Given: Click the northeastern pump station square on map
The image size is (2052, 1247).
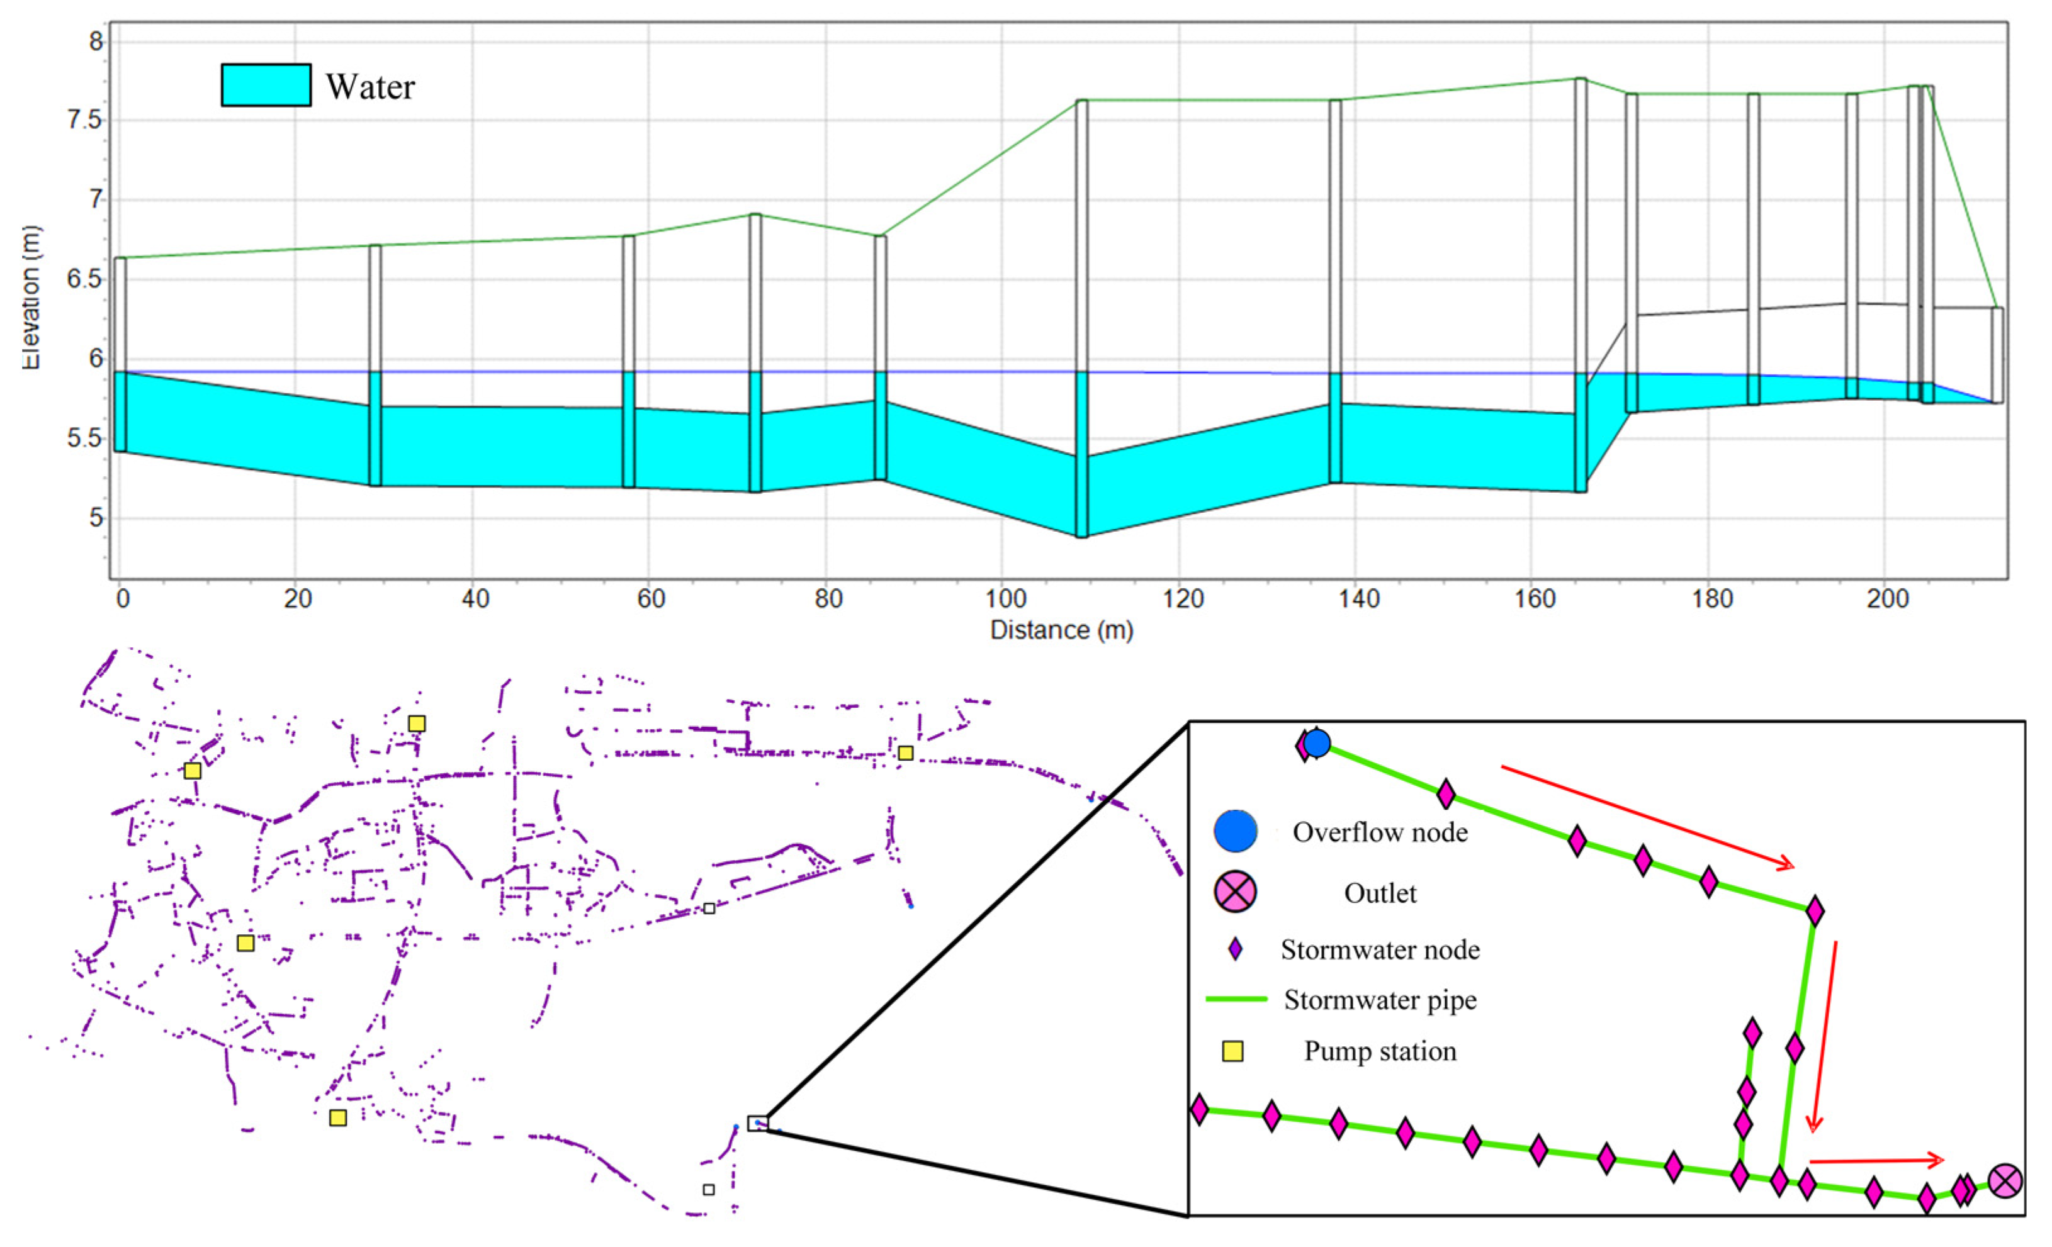Looking at the screenshot, I should 905,752.
